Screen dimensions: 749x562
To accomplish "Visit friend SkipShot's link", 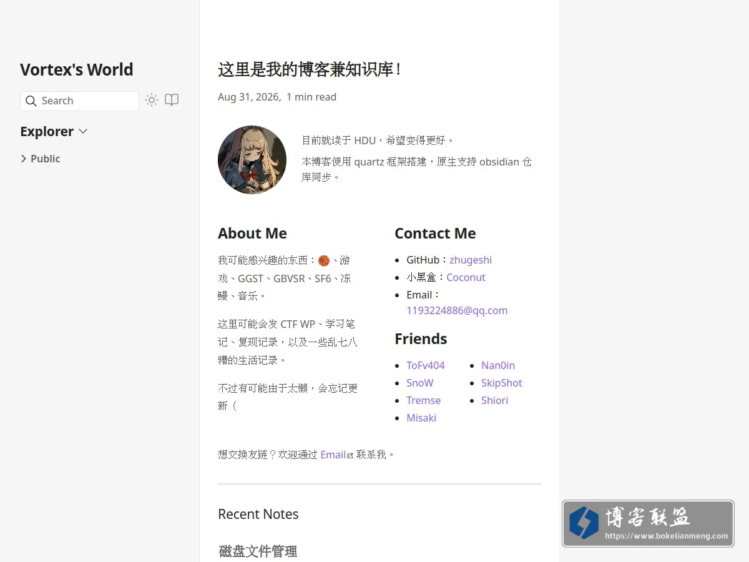I will (501, 383).
